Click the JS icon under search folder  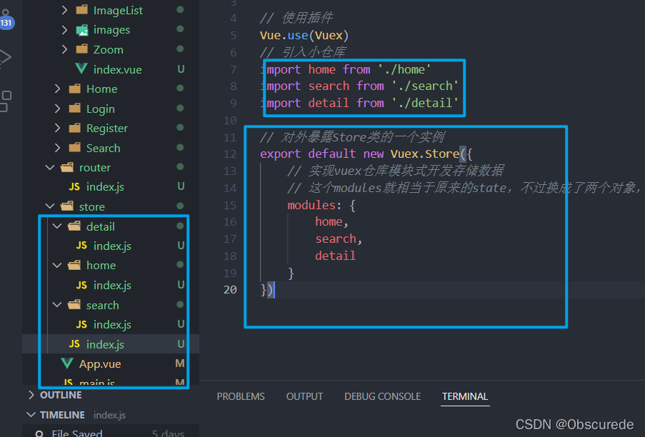(x=81, y=325)
